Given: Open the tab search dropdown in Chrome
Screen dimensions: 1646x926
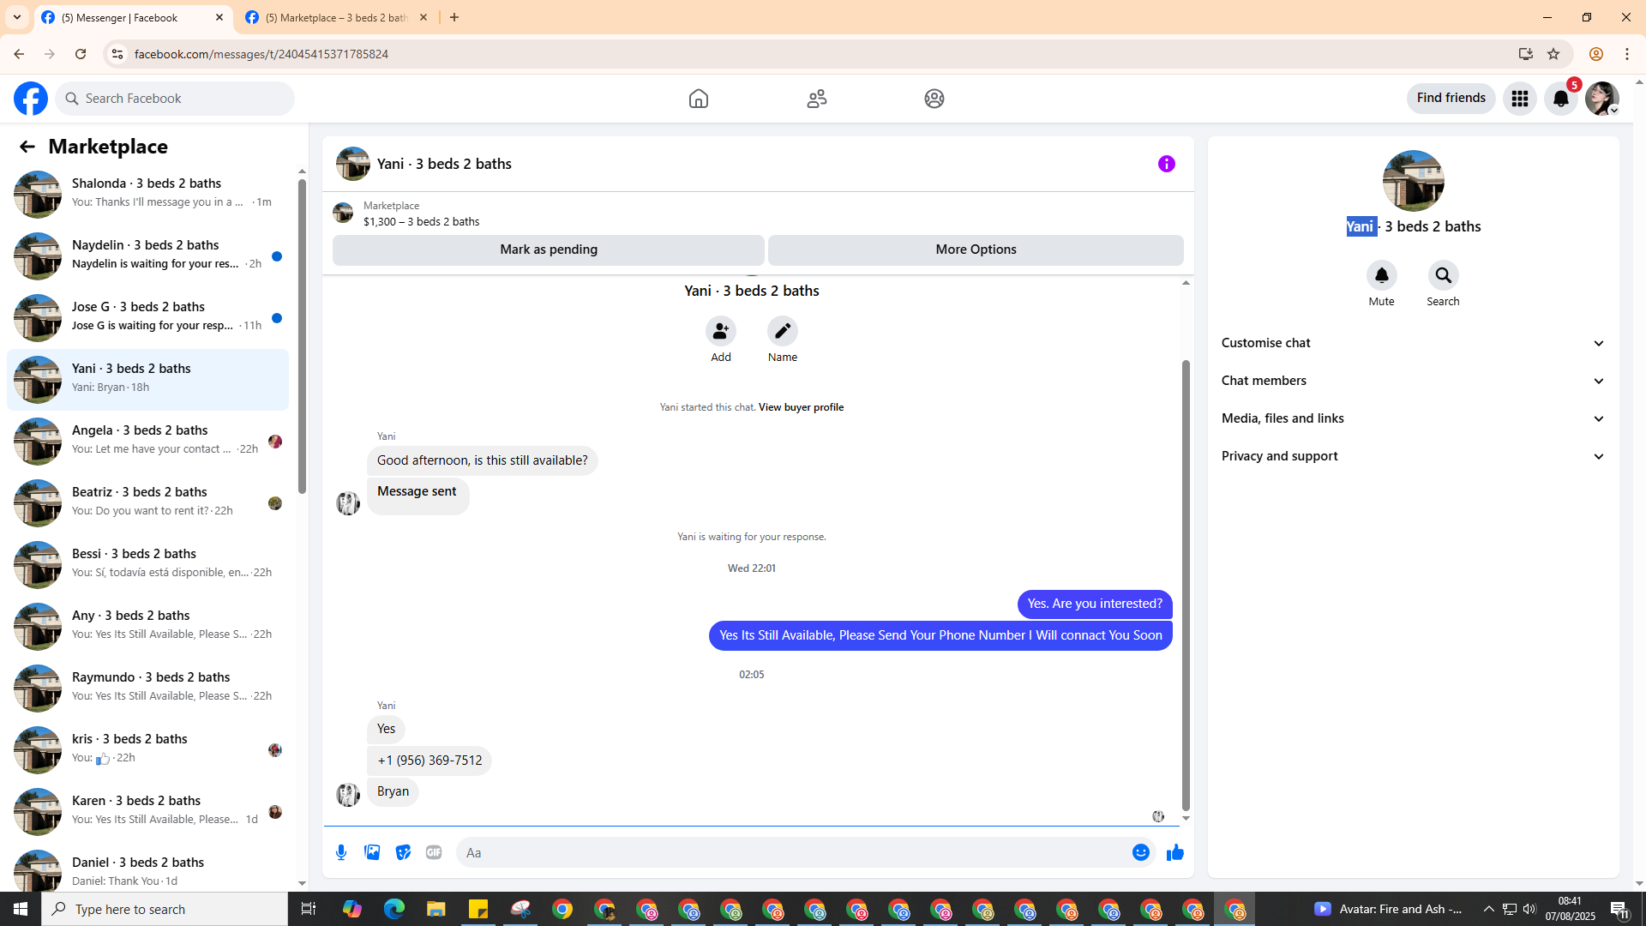Looking at the screenshot, I should pos(17,17).
